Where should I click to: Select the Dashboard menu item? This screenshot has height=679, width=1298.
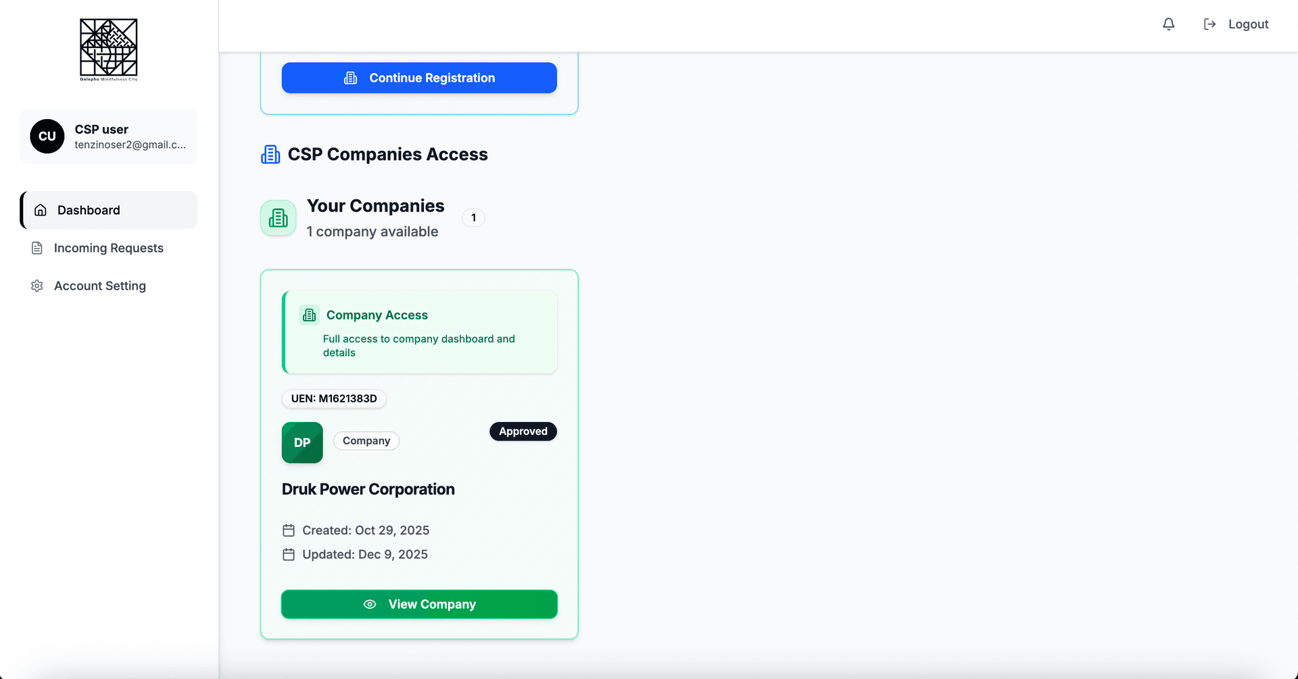[x=89, y=210]
